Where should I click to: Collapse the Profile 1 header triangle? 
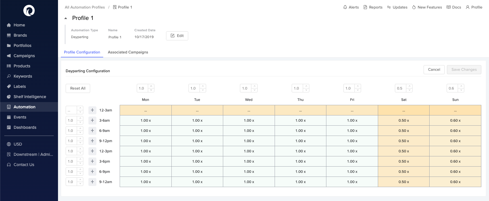(x=66, y=18)
